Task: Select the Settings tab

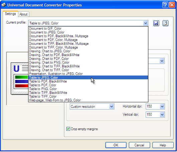Action: coord(10,14)
